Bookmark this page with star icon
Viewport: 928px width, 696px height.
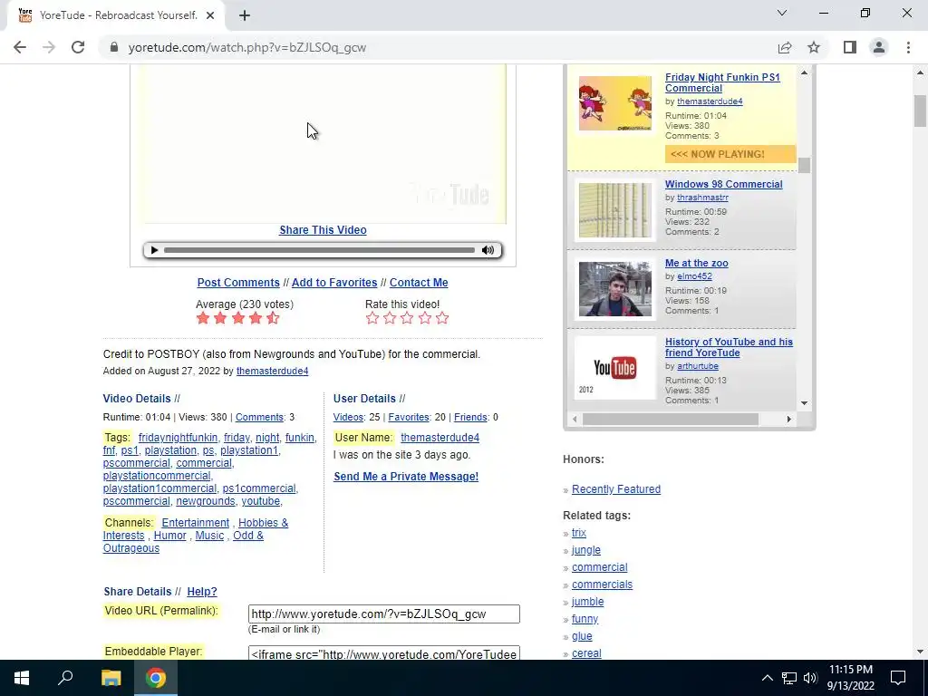tap(814, 47)
